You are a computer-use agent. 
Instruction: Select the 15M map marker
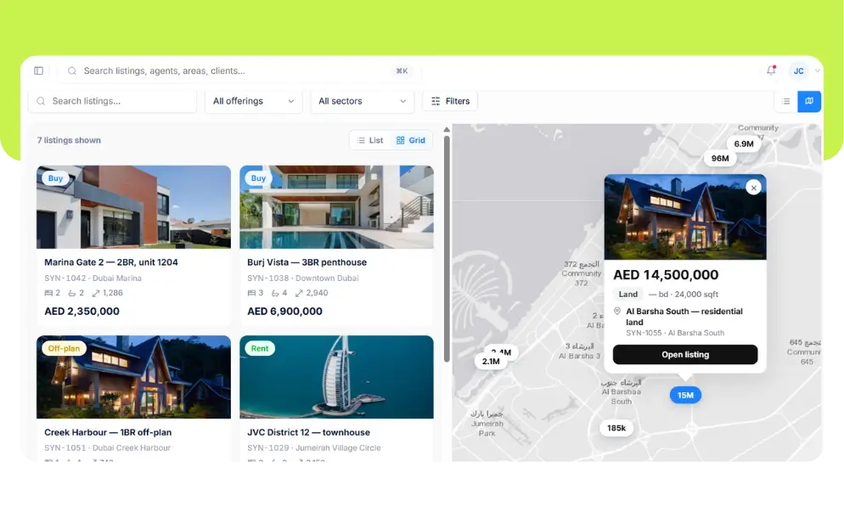(x=685, y=396)
